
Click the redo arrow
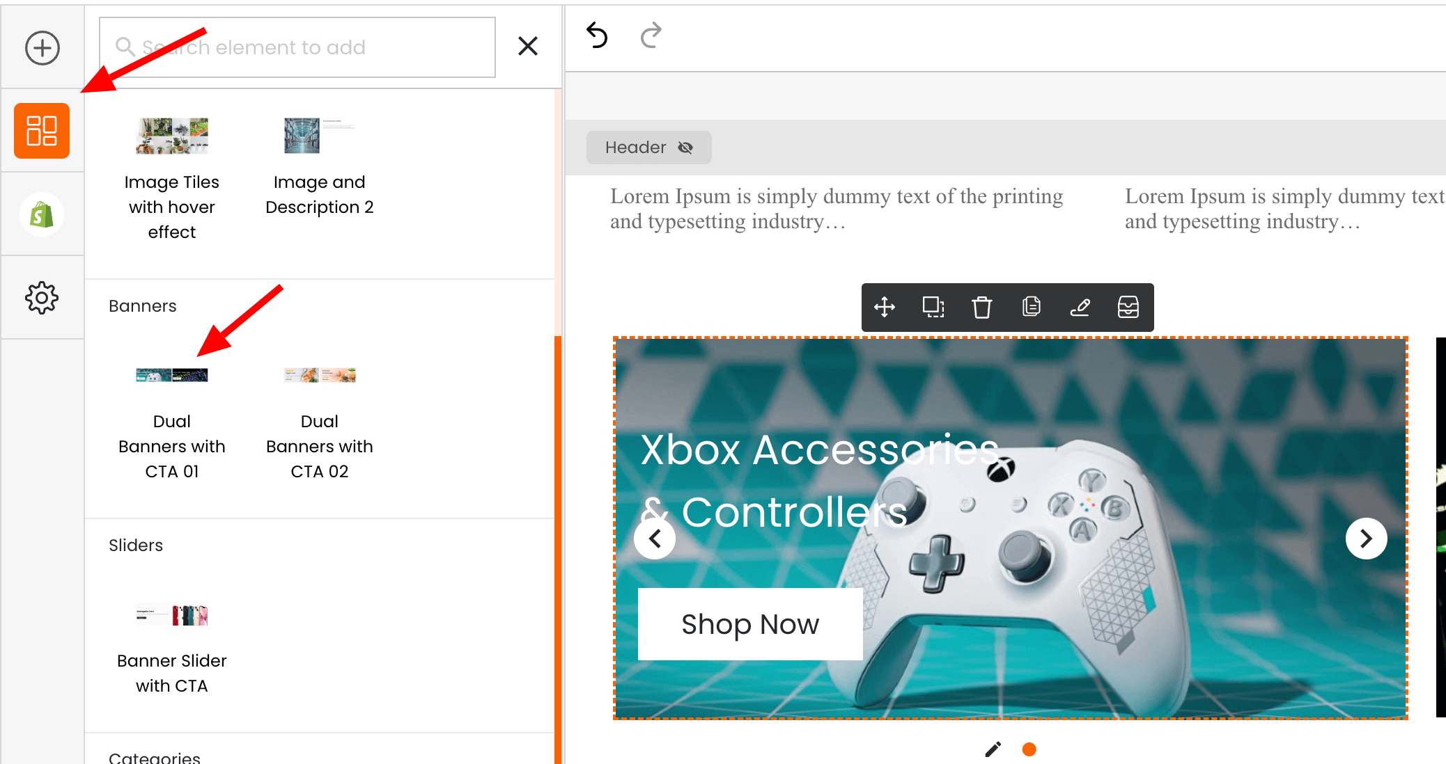pyautogui.click(x=651, y=35)
